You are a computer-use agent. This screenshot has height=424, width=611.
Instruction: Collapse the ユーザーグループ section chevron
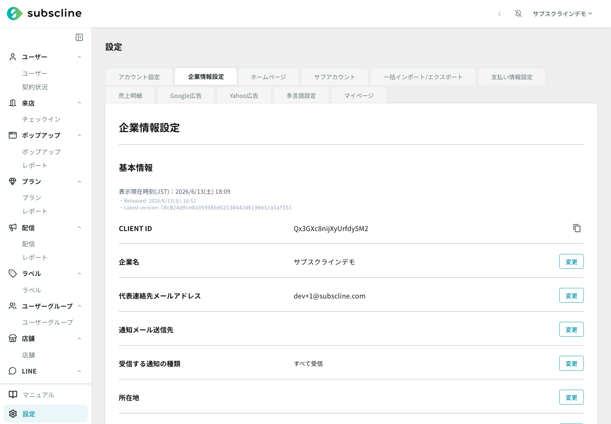(x=79, y=306)
